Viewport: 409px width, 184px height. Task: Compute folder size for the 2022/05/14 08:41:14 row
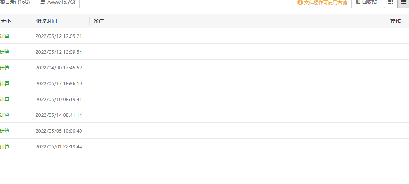(4, 115)
